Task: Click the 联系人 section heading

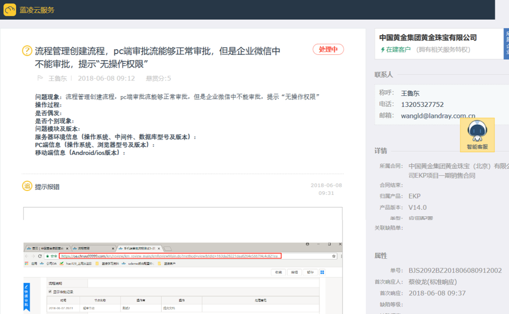Action: tap(383, 75)
